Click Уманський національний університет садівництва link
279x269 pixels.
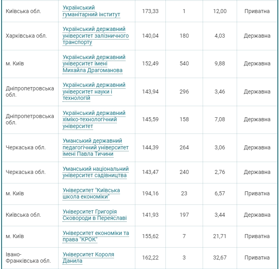95,172
